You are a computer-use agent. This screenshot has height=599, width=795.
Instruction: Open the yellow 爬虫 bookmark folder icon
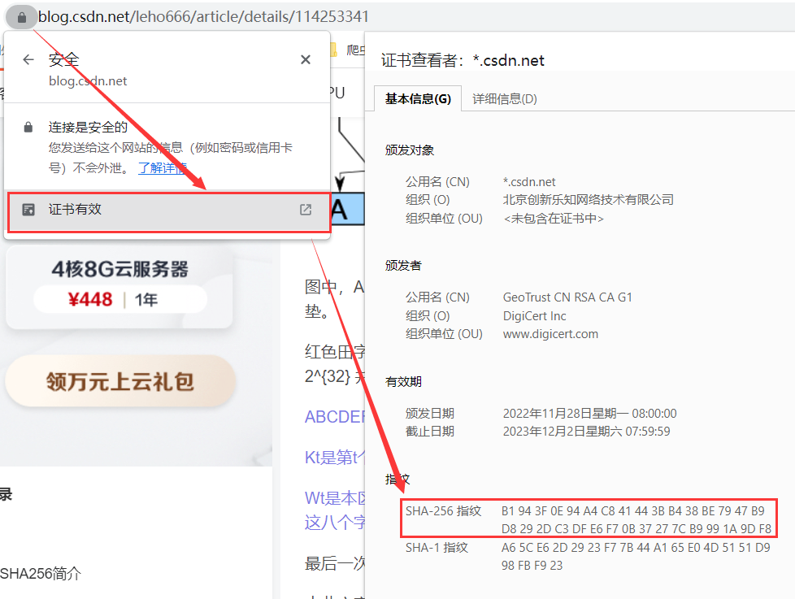point(335,49)
